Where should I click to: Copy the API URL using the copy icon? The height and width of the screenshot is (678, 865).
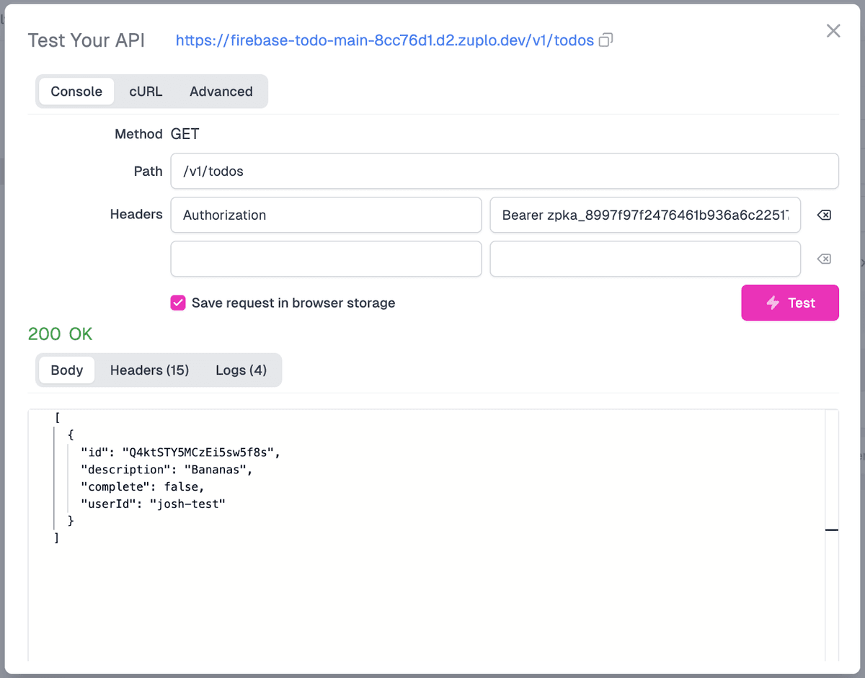click(605, 40)
